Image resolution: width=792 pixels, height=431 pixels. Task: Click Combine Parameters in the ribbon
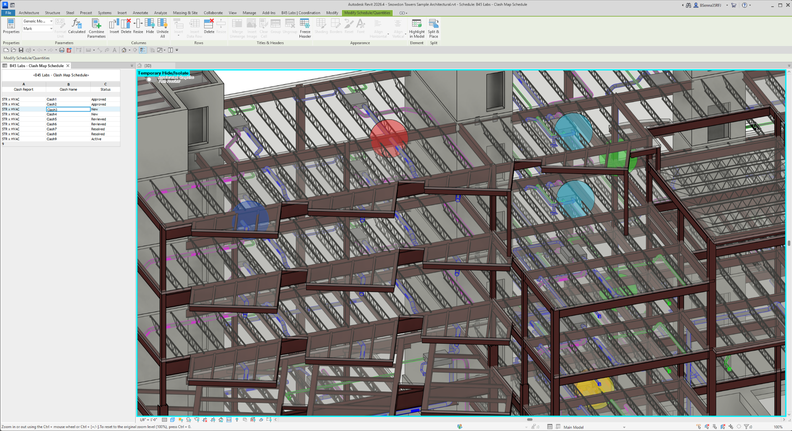coord(96,28)
